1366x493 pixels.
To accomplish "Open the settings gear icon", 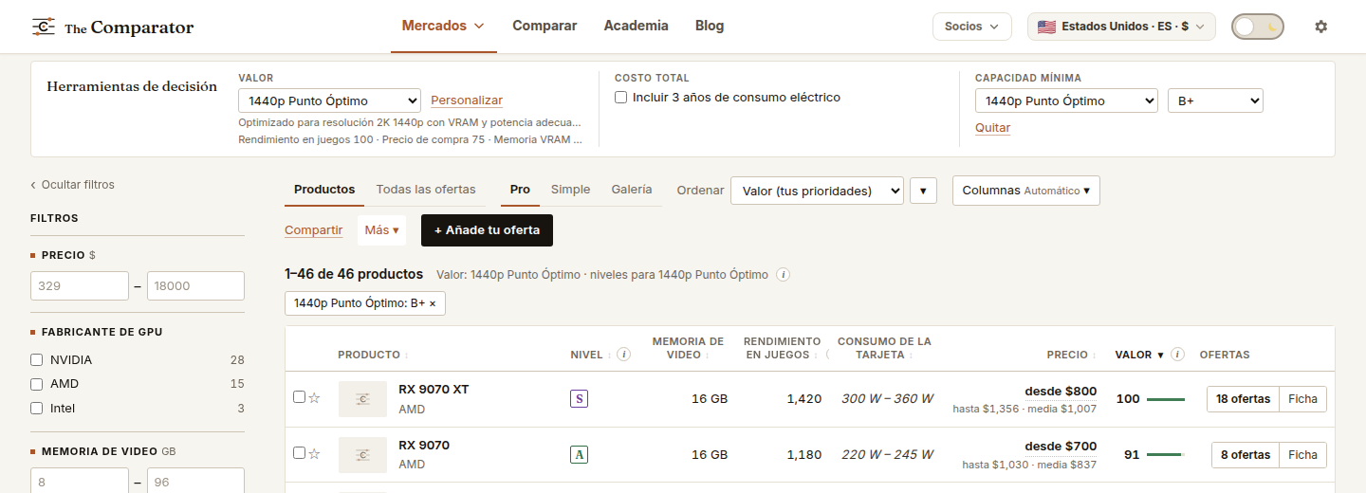I will (x=1321, y=27).
